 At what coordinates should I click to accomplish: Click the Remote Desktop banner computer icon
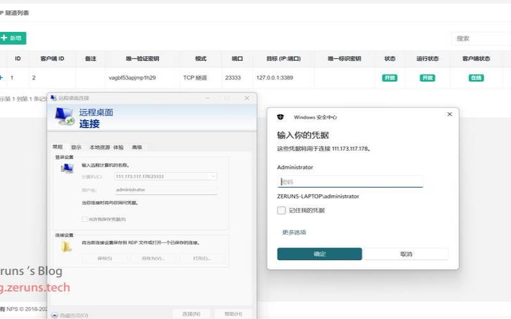pos(65,117)
